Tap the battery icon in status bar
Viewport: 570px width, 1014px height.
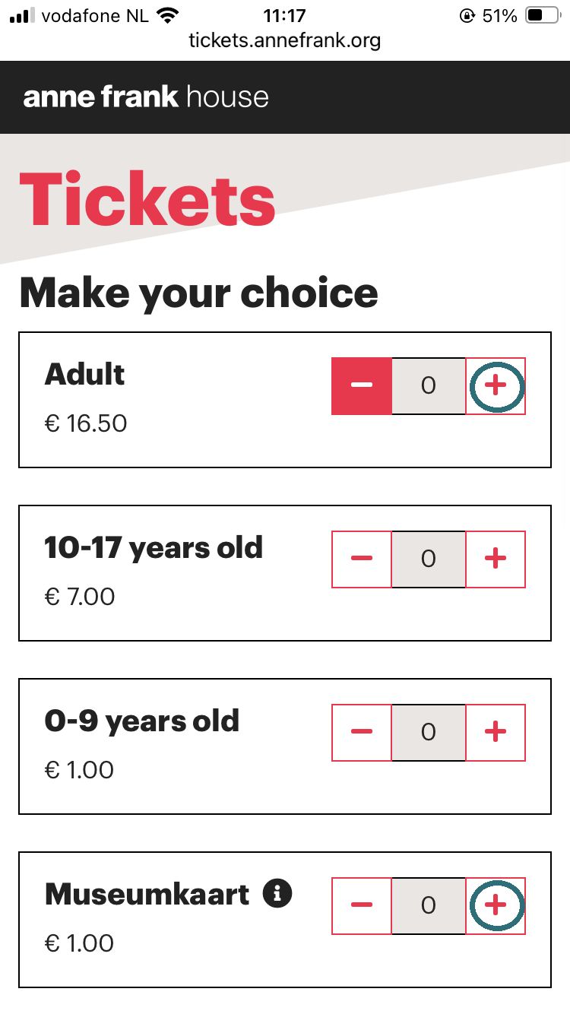coord(543,15)
